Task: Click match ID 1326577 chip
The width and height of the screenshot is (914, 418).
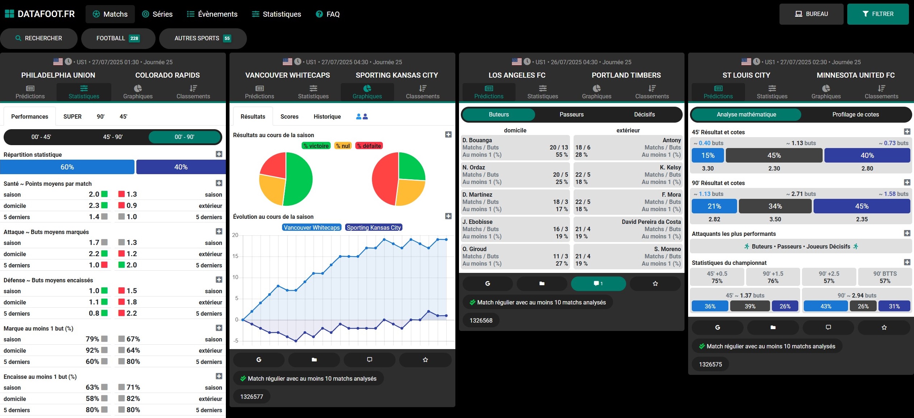Action: point(252,397)
